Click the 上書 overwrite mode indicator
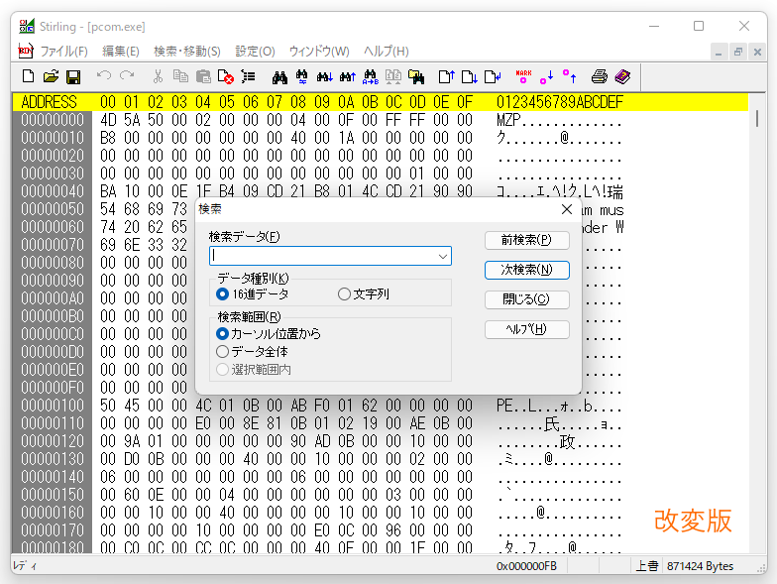This screenshot has width=777, height=584. pyautogui.click(x=646, y=565)
